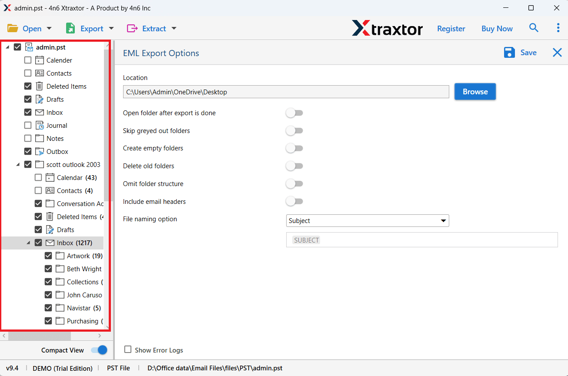The width and height of the screenshot is (568, 376).
Task: Click the Calender folder icon
Action: point(39,60)
